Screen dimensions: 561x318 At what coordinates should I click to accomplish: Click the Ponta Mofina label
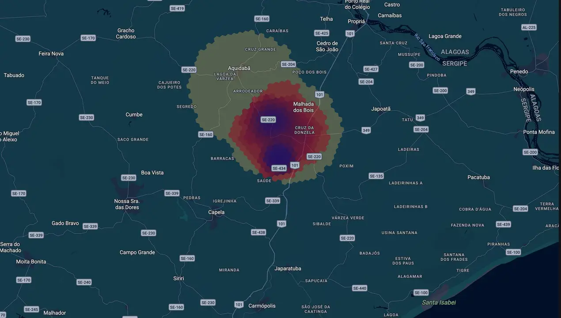[539, 132]
